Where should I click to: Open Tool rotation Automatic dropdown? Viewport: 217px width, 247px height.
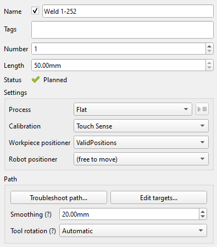click(x=133, y=230)
